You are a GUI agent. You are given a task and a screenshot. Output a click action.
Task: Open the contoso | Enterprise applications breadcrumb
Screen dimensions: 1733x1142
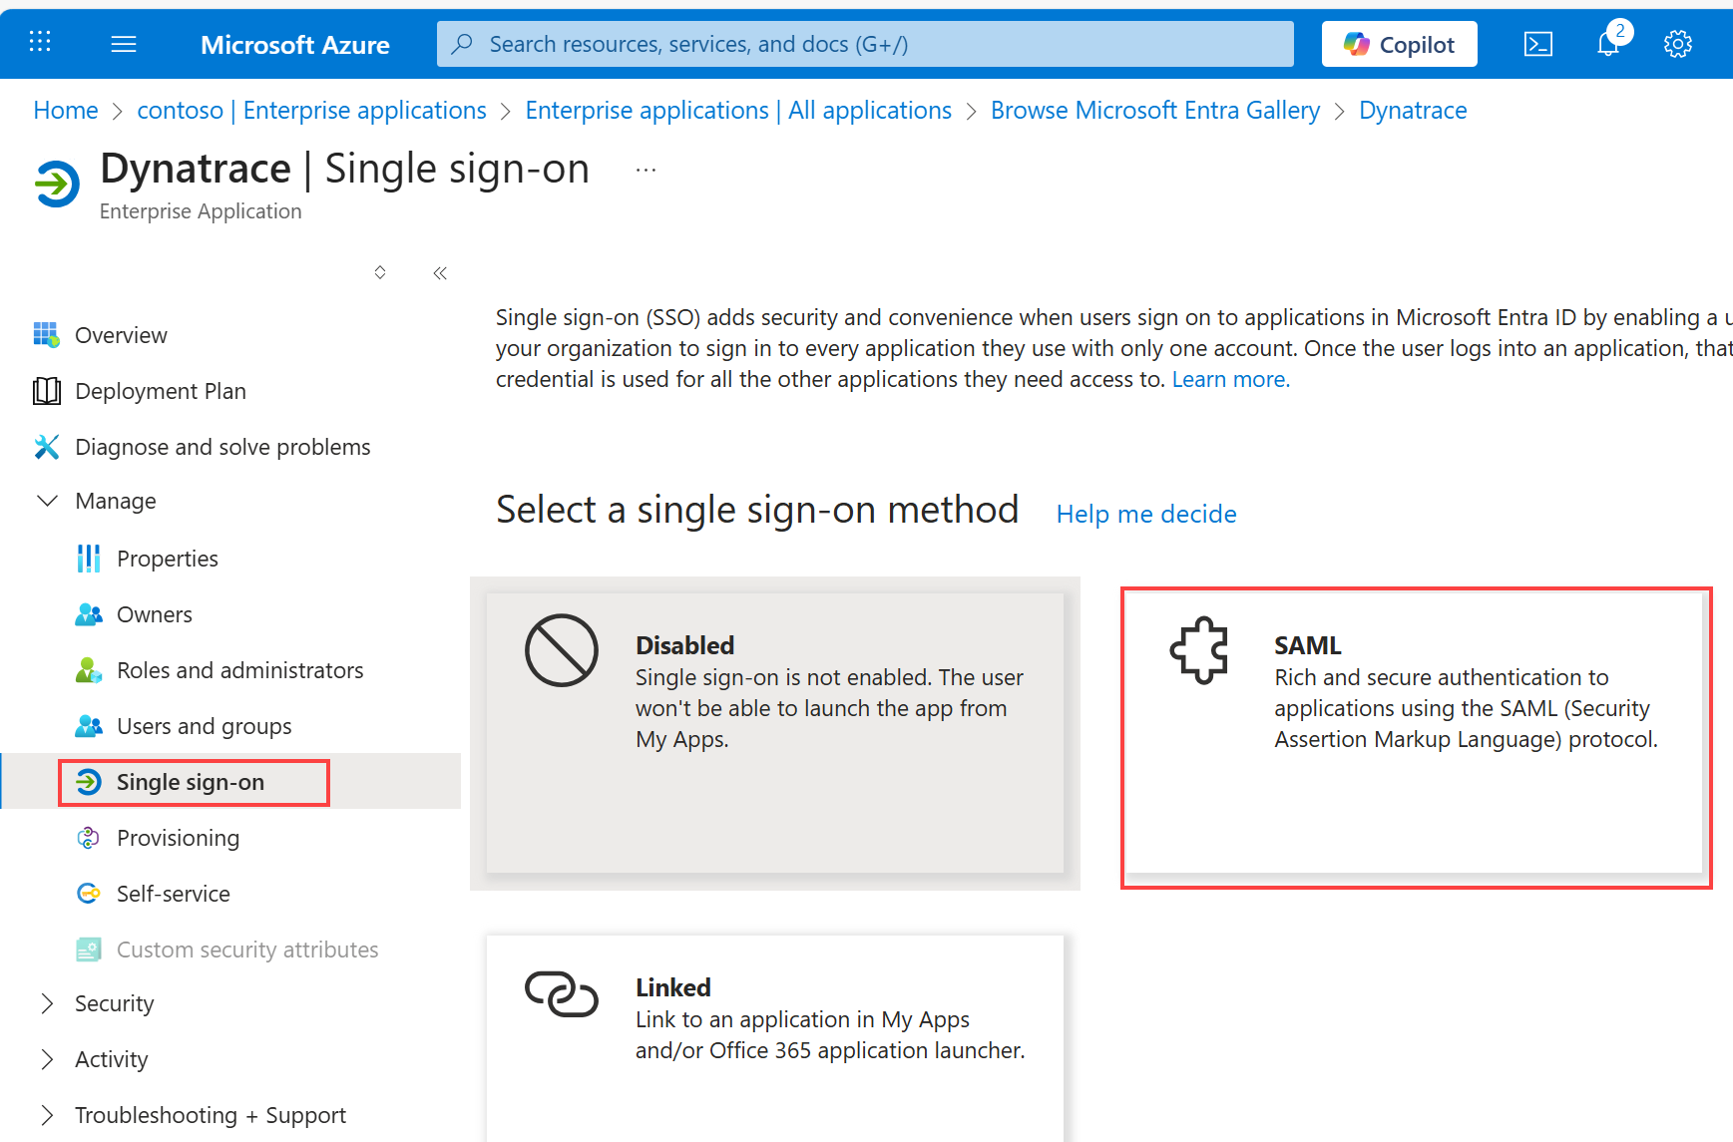tap(311, 111)
